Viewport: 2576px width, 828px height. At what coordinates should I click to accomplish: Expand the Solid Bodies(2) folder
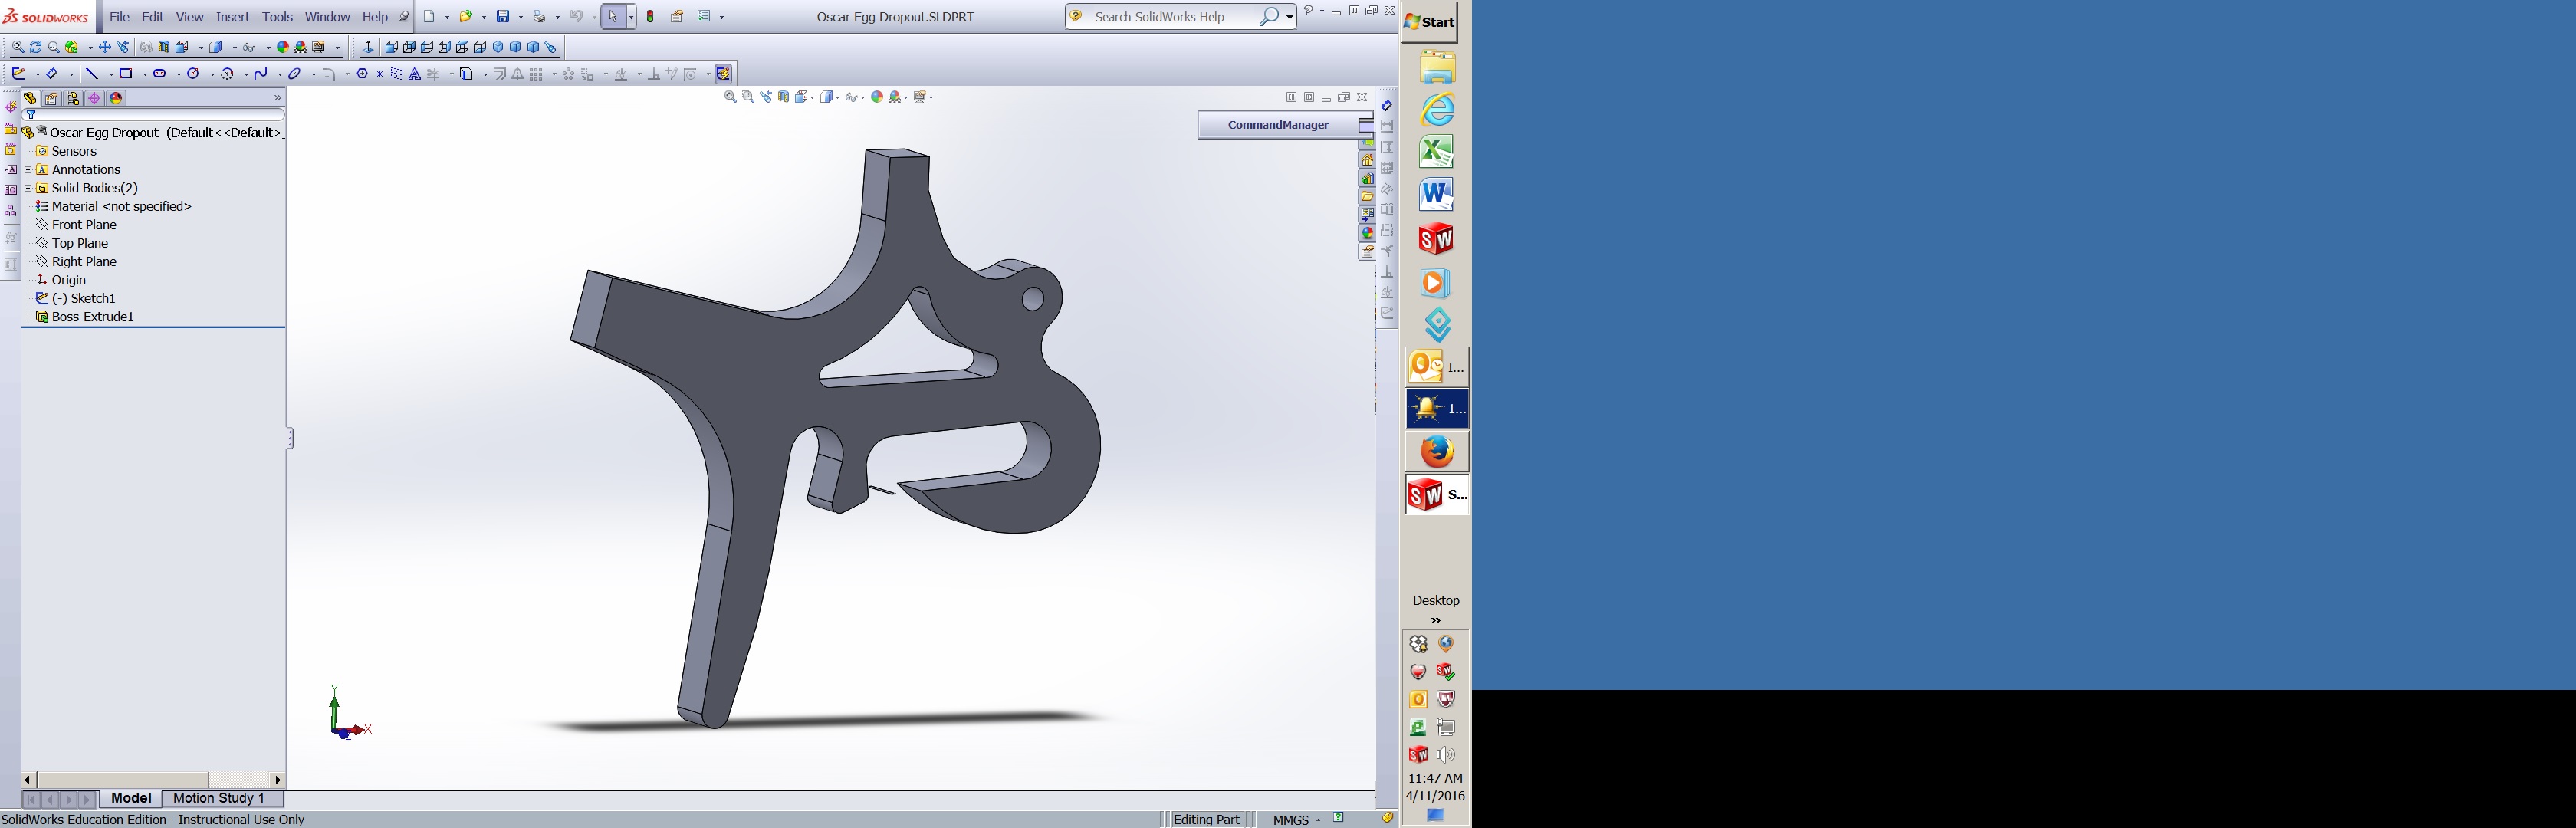pyautogui.click(x=28, y=188)
